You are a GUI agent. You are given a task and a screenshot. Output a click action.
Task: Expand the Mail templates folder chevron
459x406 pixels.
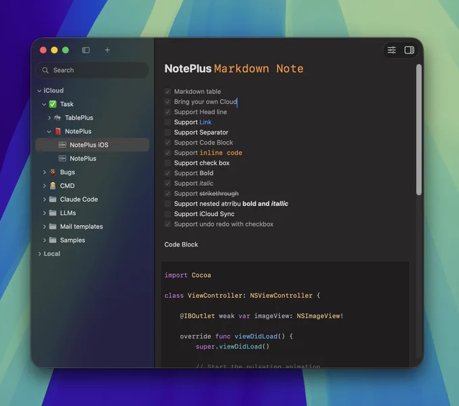[44, 226]
